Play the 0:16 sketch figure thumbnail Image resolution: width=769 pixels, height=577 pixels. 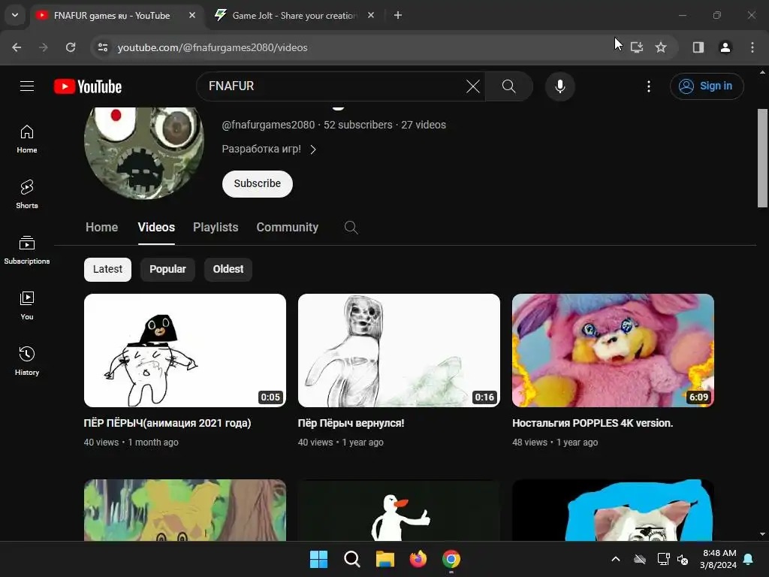pos(399,350)
